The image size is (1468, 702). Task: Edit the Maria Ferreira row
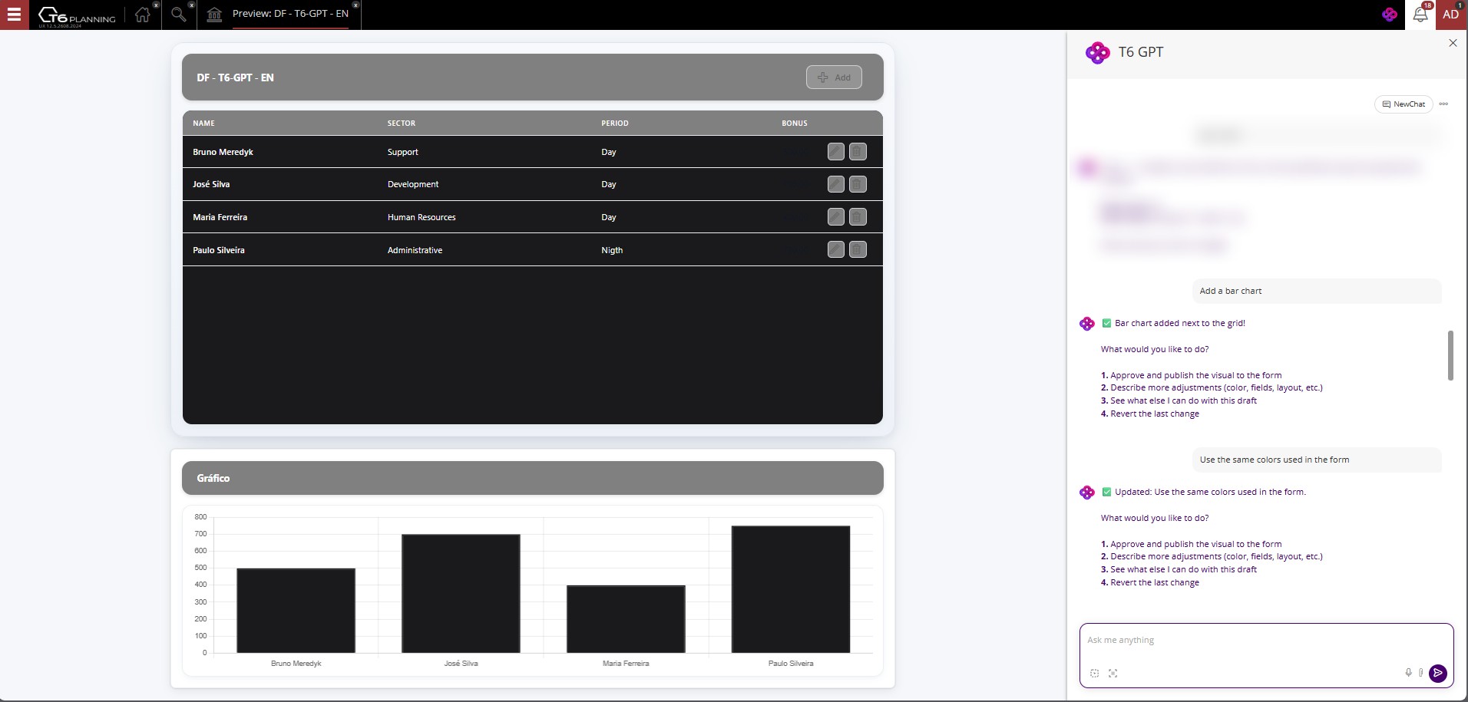(836, 217)
